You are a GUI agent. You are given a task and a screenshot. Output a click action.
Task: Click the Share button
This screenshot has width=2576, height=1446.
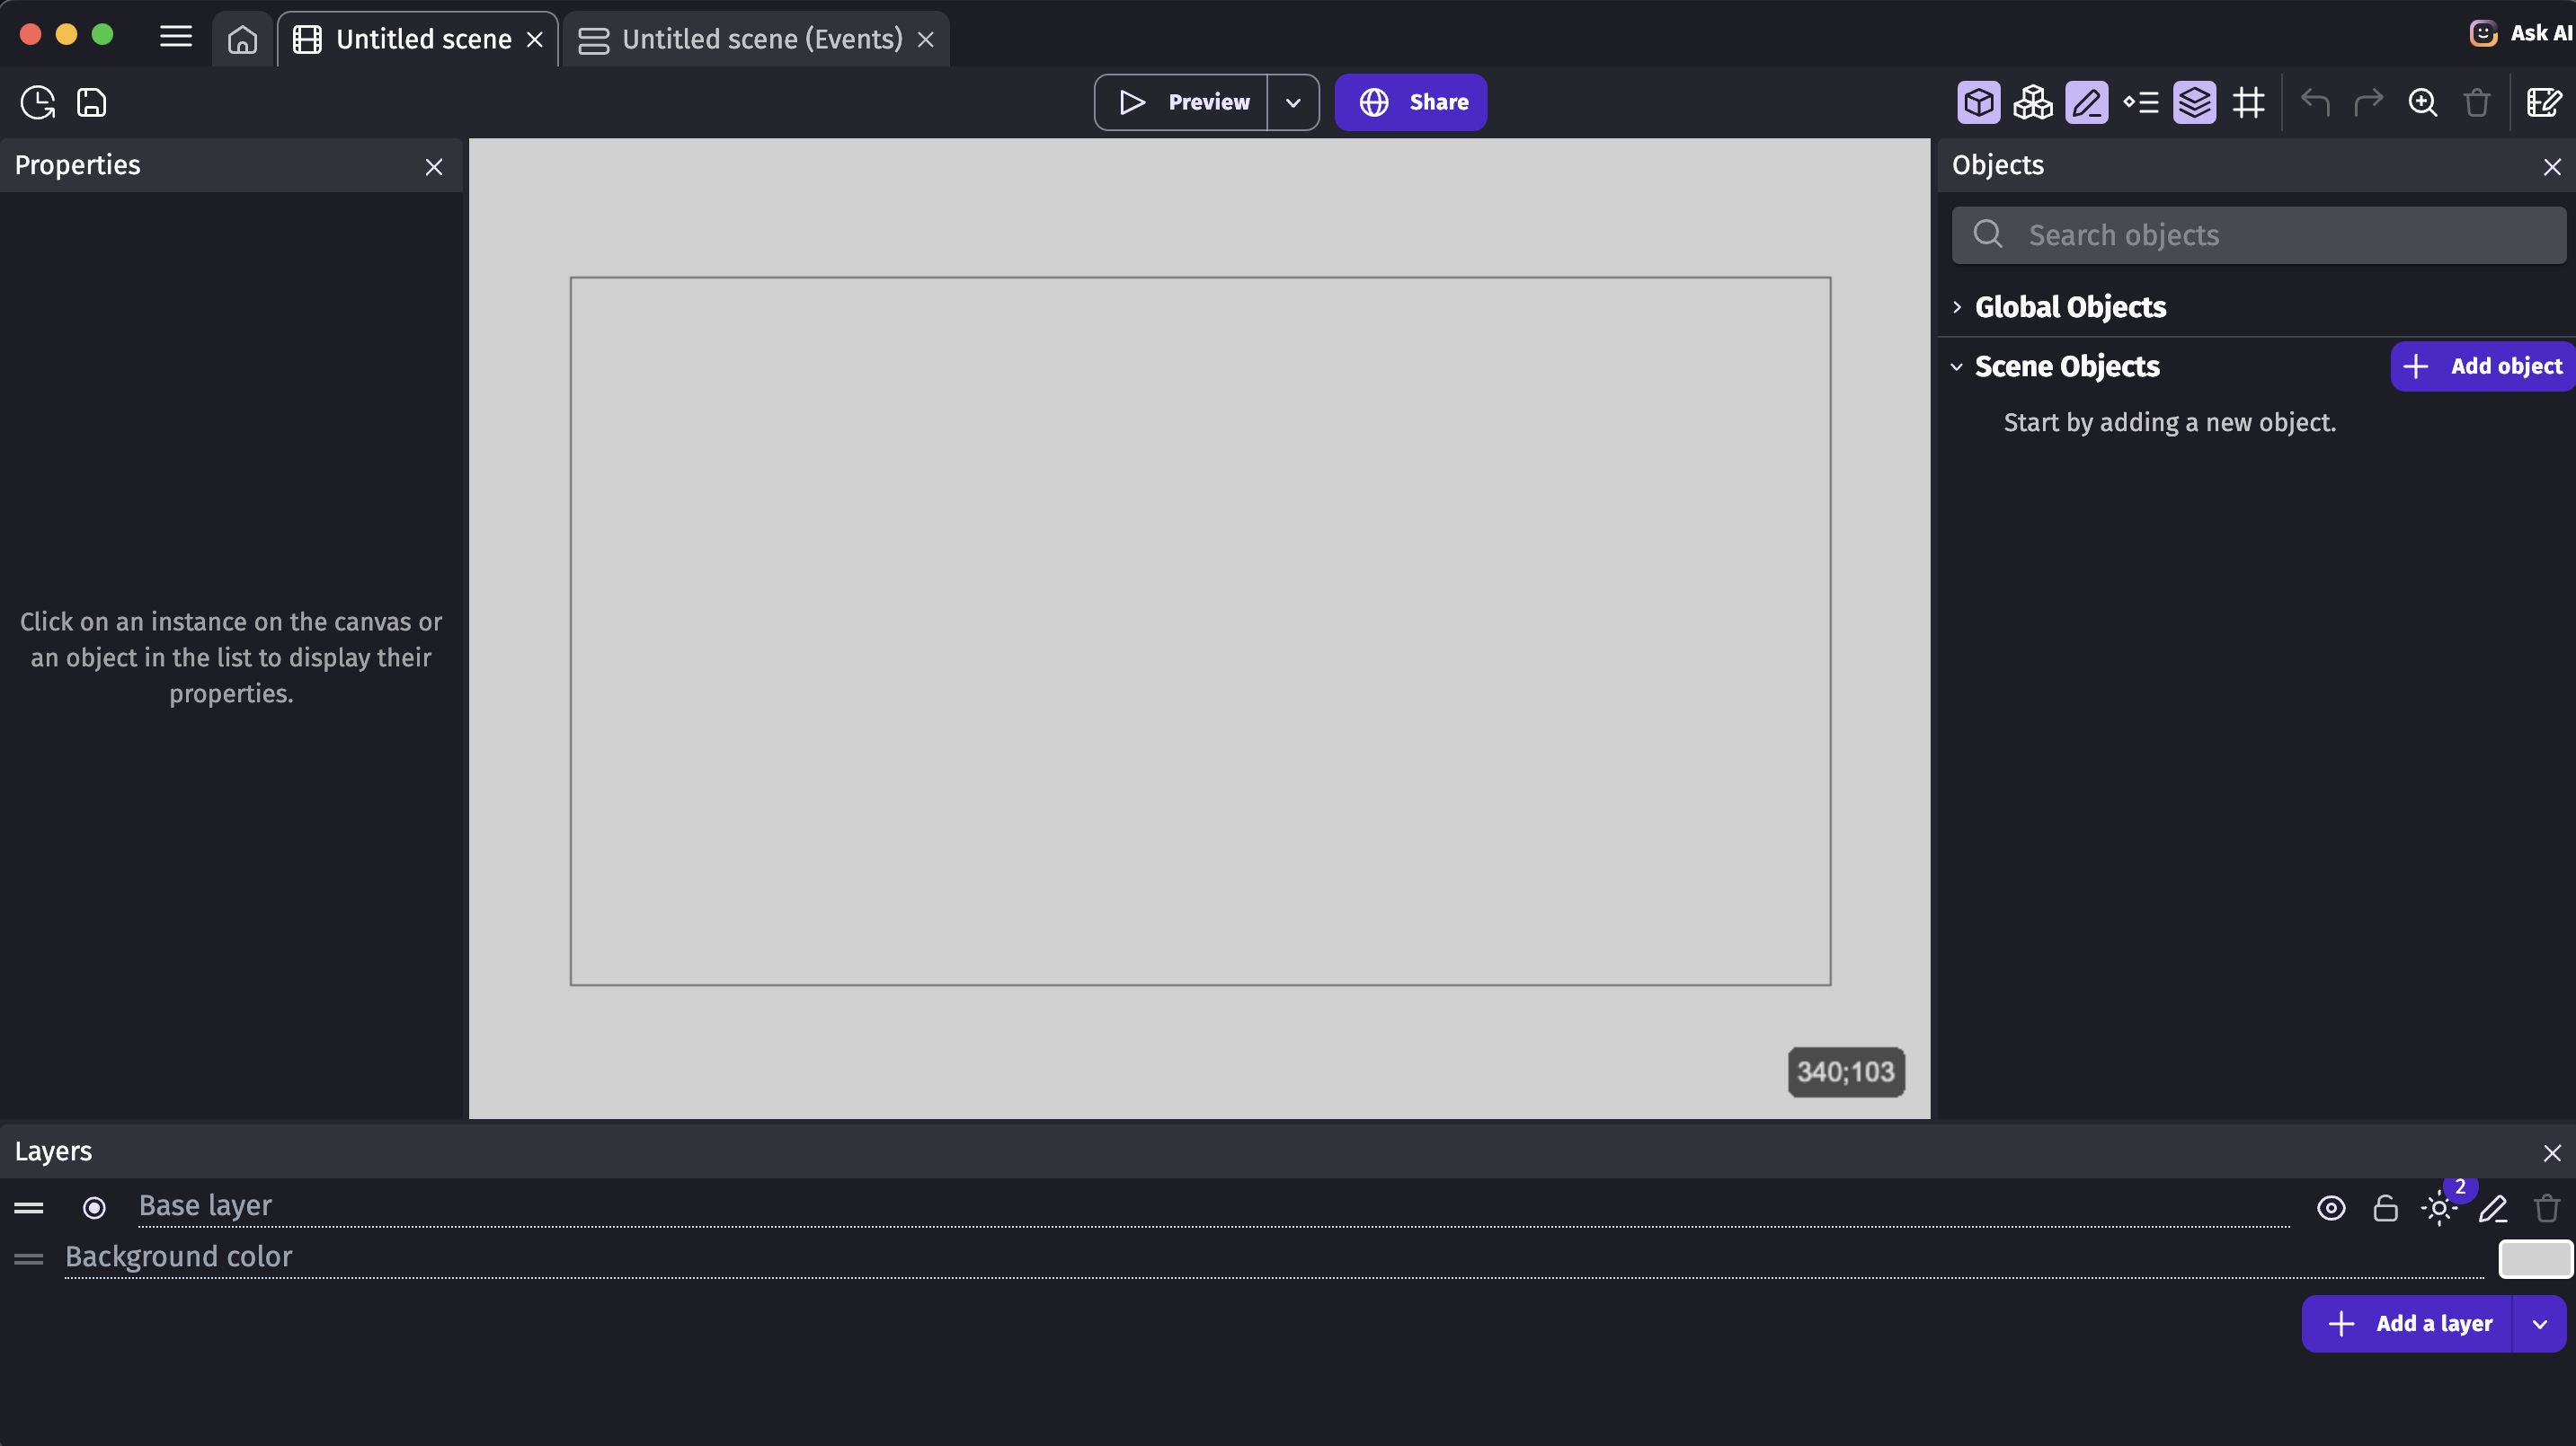click(1410, 101)
